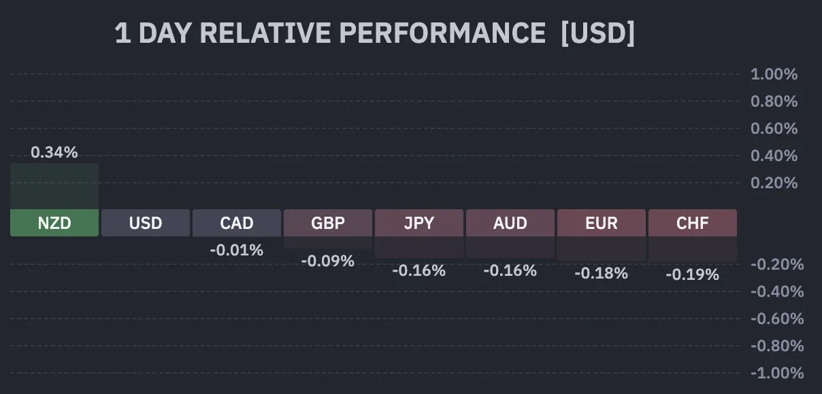Screen dimensions: 822x394
Task: Click the green NZD performance bar
Action: pyautogui.click(x=54, y=186)
